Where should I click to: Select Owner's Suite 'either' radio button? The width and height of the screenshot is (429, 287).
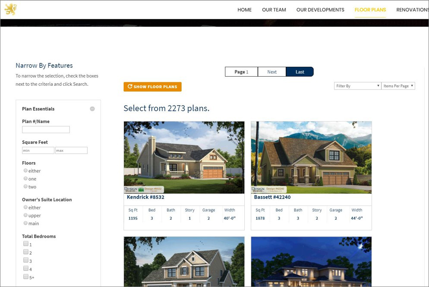[x=25, y=207]
